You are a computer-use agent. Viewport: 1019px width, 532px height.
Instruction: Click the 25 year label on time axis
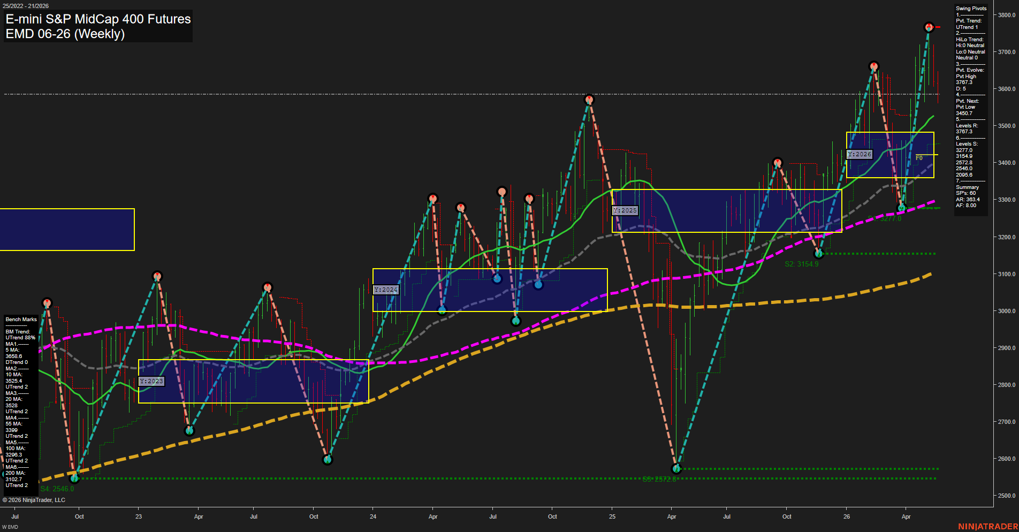coord(612,516)
